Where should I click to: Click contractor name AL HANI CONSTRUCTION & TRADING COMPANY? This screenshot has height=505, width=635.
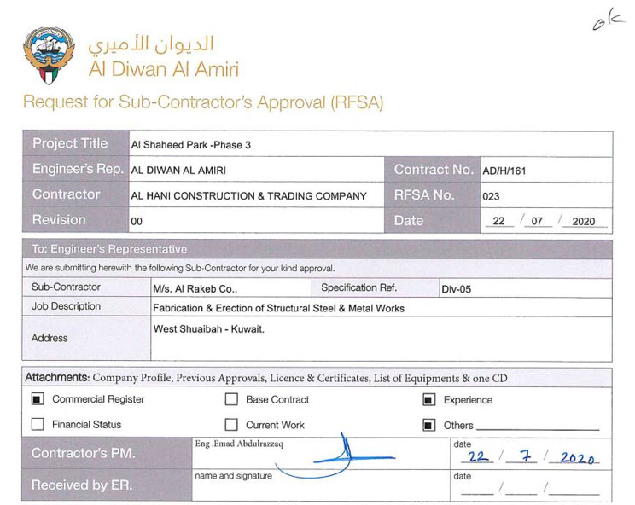point(248,196)
